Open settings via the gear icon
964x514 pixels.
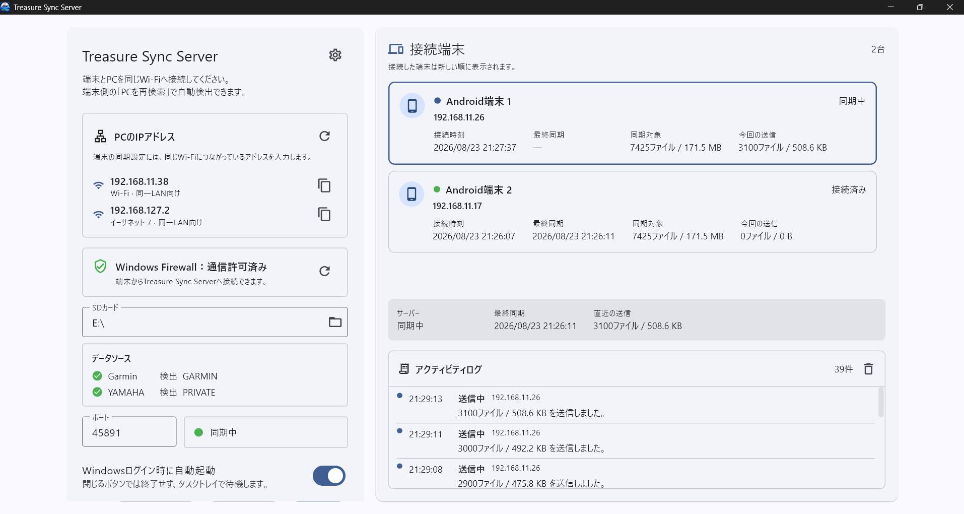coord(335,55)
